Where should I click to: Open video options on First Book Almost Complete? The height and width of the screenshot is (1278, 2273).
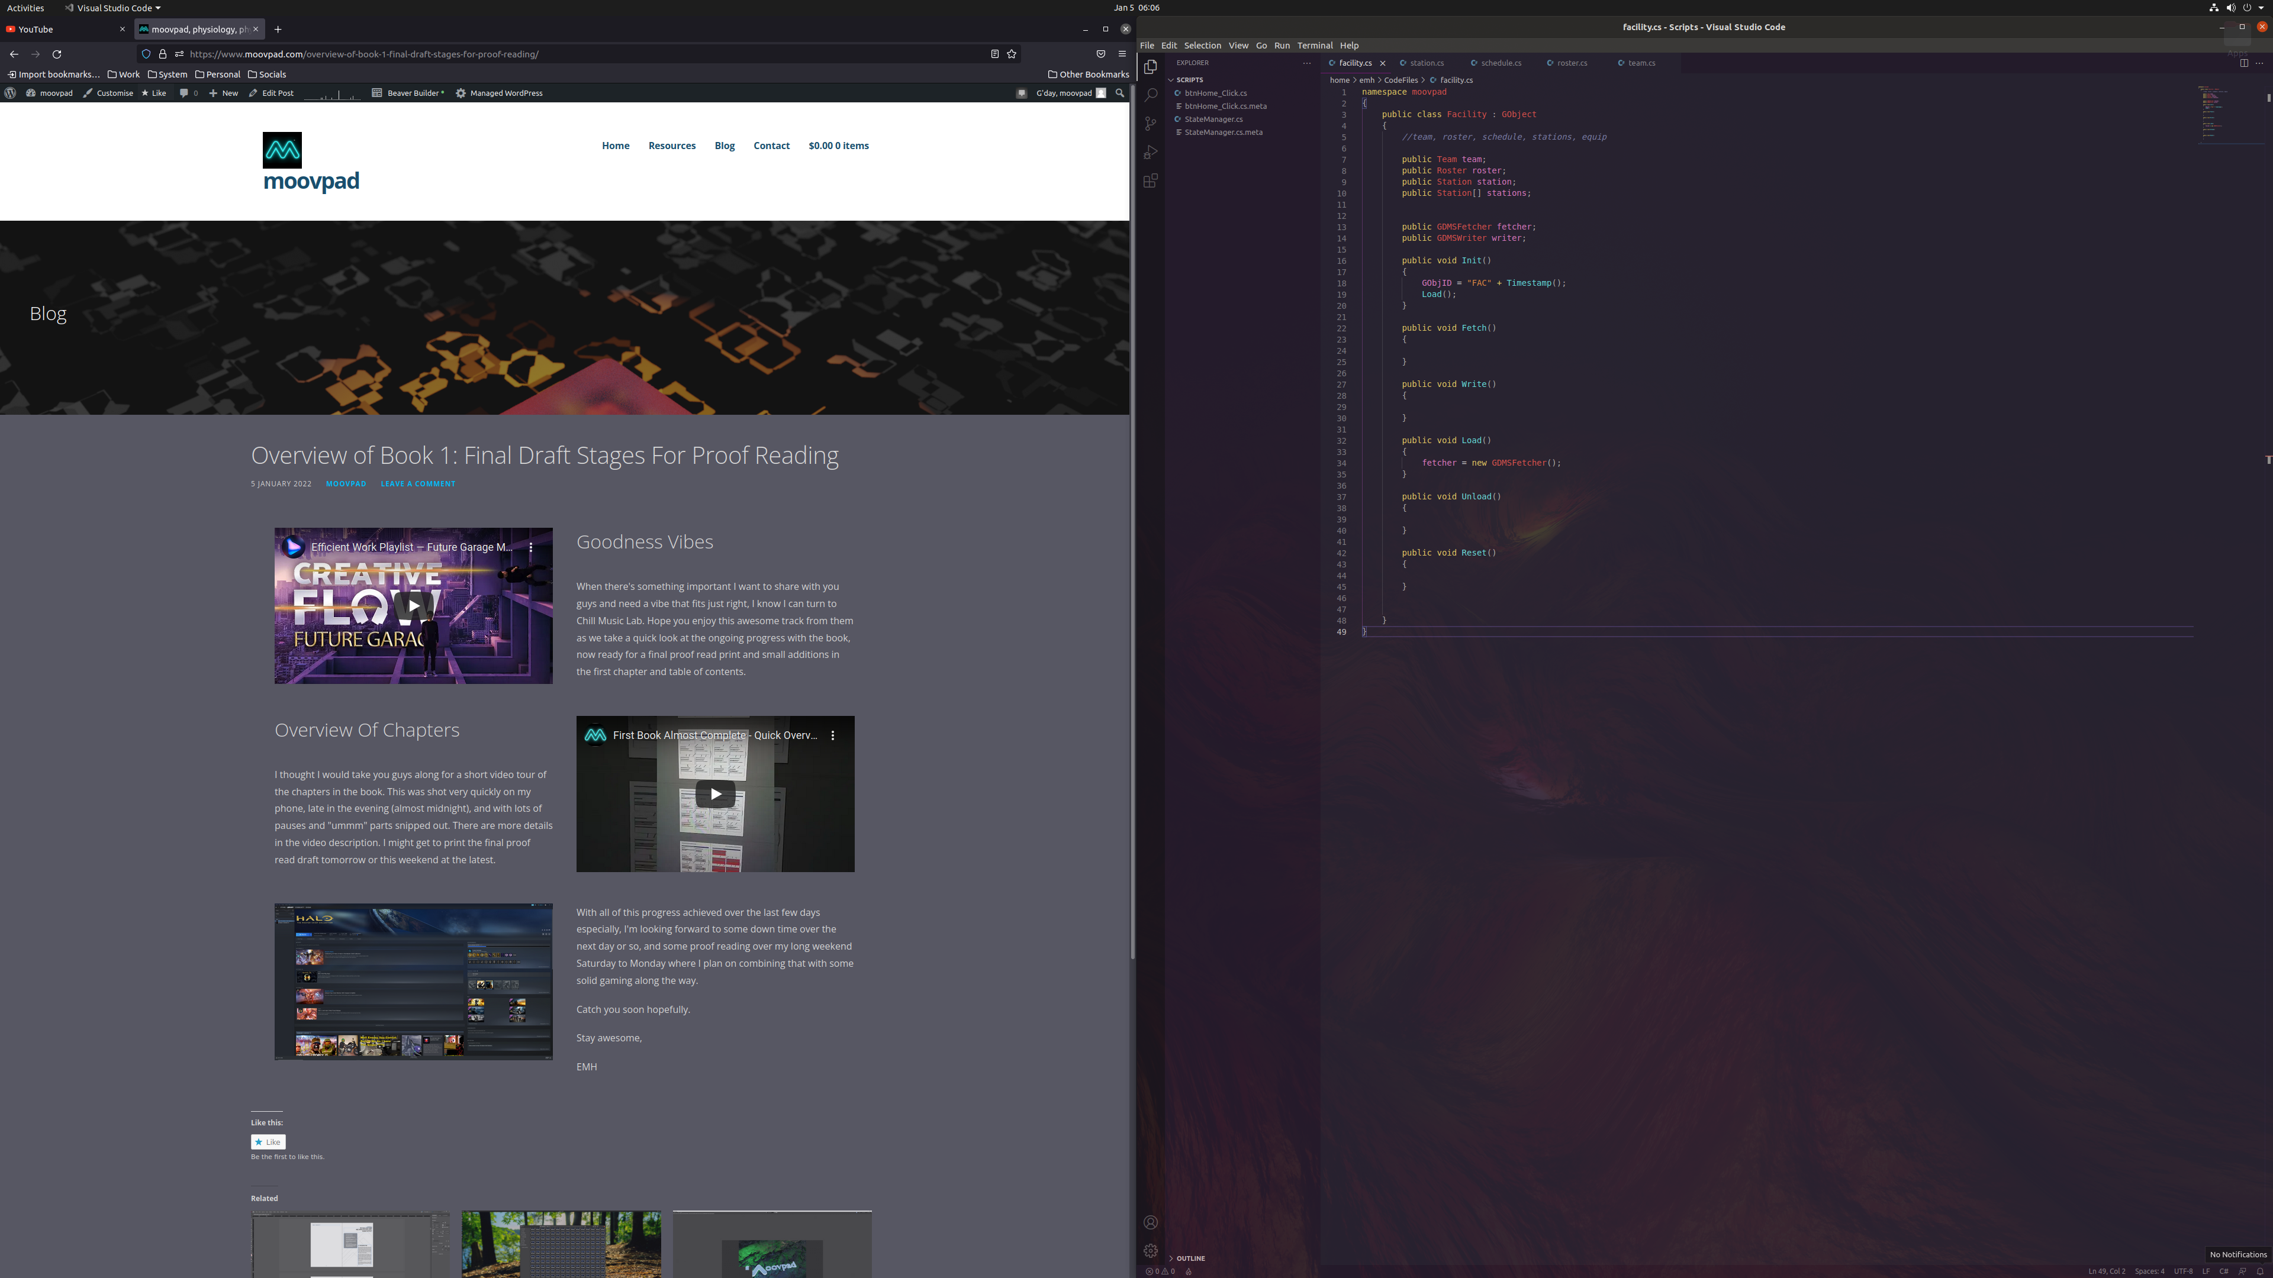833,735
